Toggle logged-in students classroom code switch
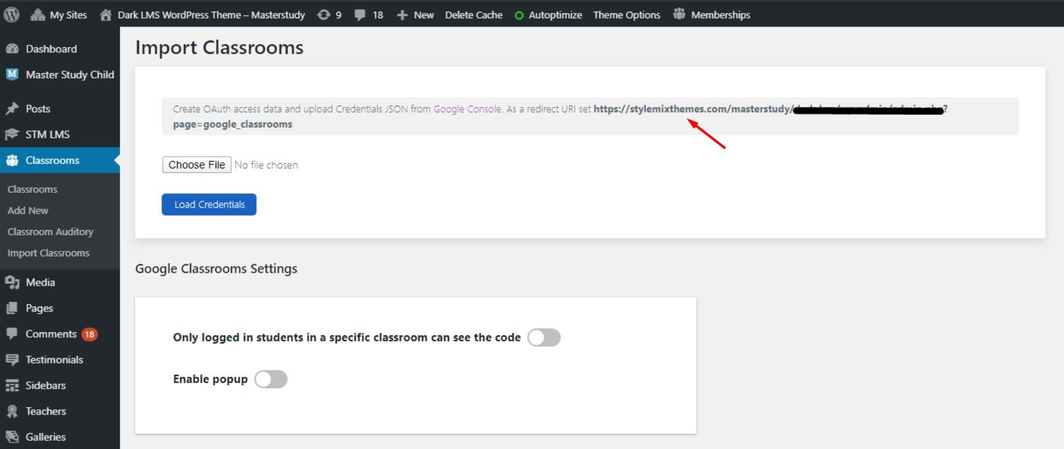The height and width of the screenshot is (449, 1064). (544, 338)
